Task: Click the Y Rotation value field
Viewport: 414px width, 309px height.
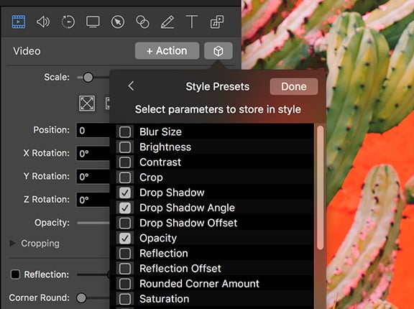Action: tap(93, 177)
